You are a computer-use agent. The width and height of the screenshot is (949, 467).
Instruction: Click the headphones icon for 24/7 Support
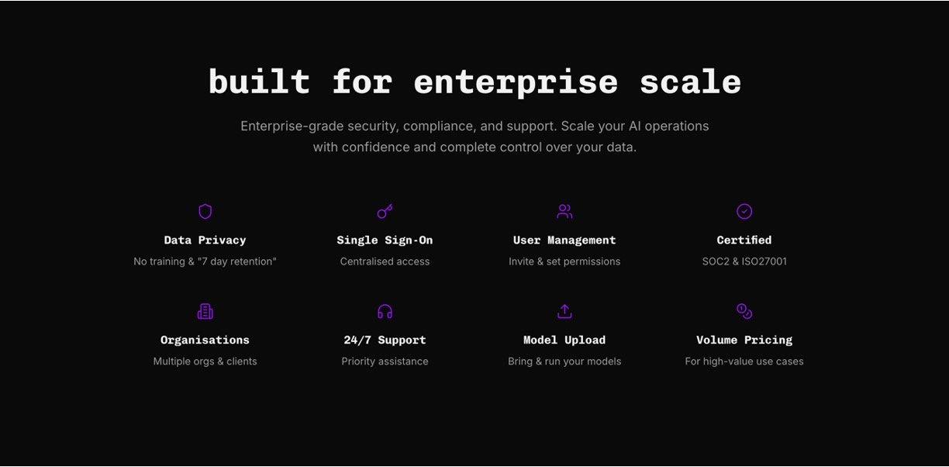[385, 312]
